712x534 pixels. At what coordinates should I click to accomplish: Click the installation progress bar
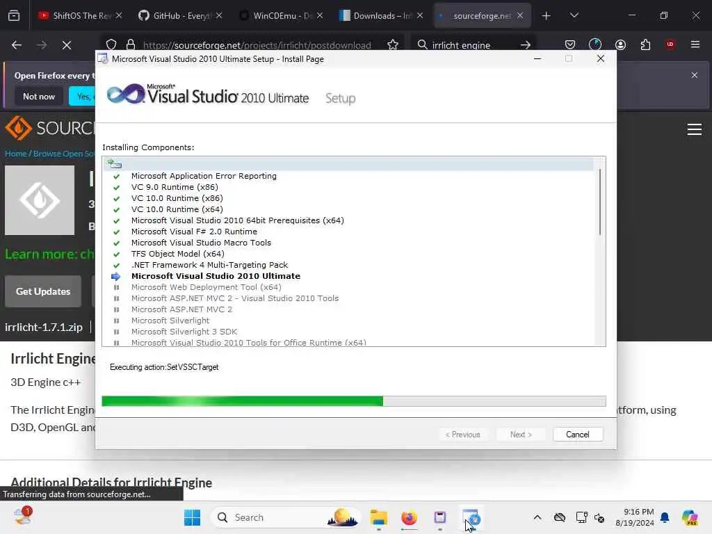point(354,401)
